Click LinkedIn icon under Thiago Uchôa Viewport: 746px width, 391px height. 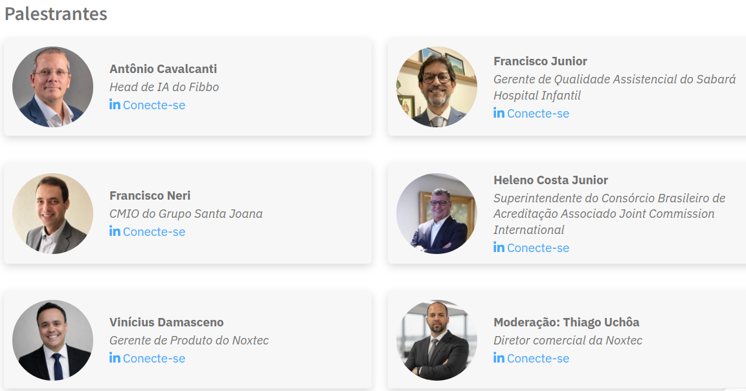499,358
